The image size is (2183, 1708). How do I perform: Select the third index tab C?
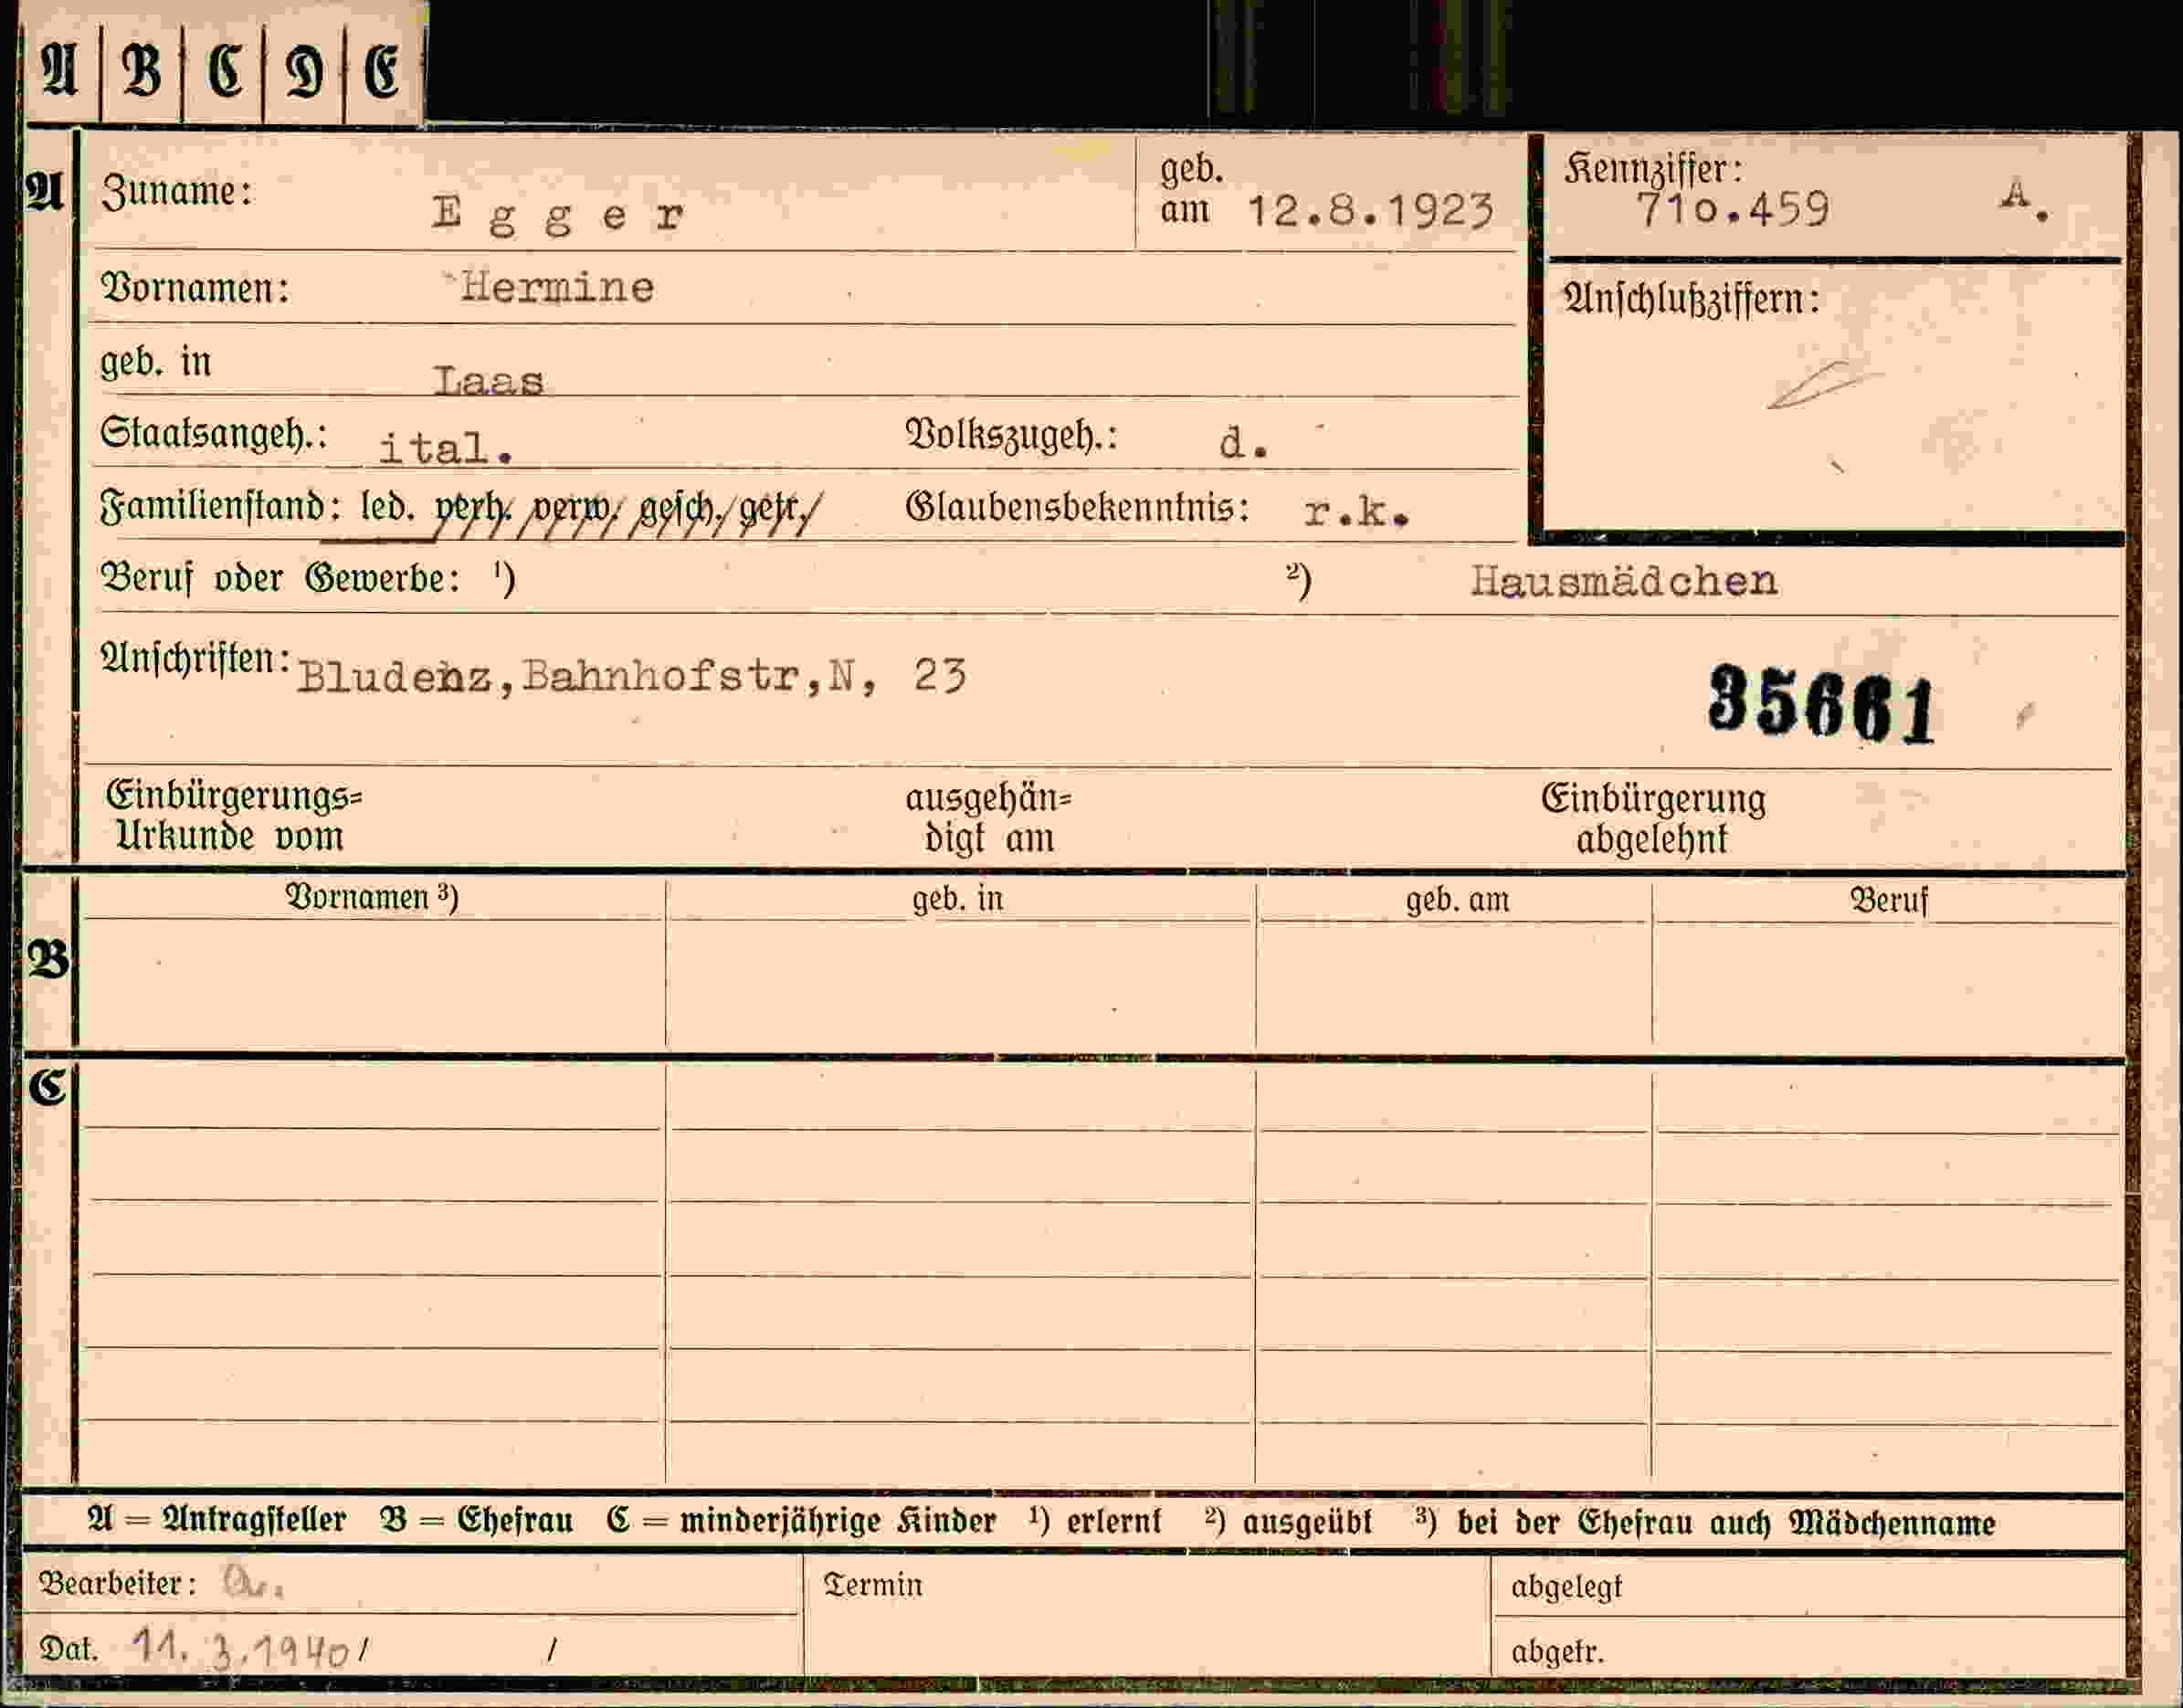pyautogui.click(x=224, y=71)
